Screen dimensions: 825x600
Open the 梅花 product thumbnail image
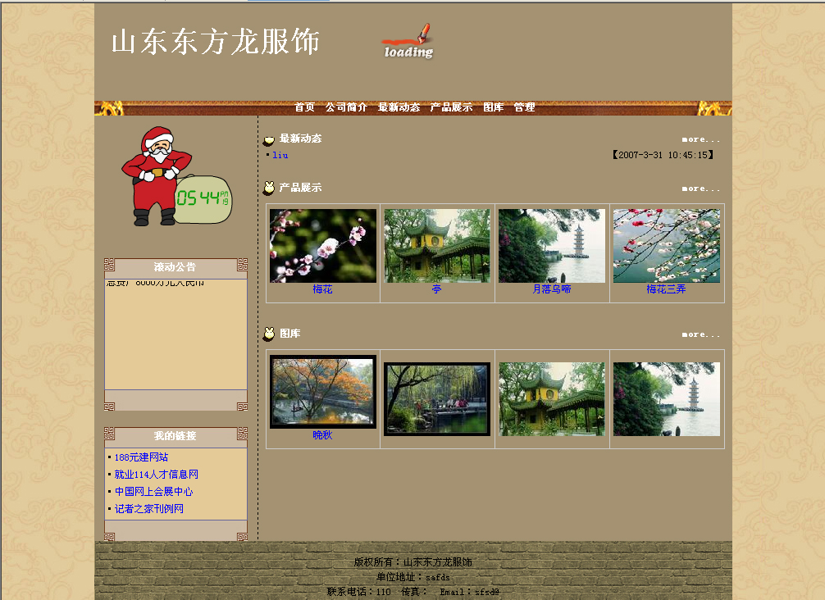coord(323,246)
